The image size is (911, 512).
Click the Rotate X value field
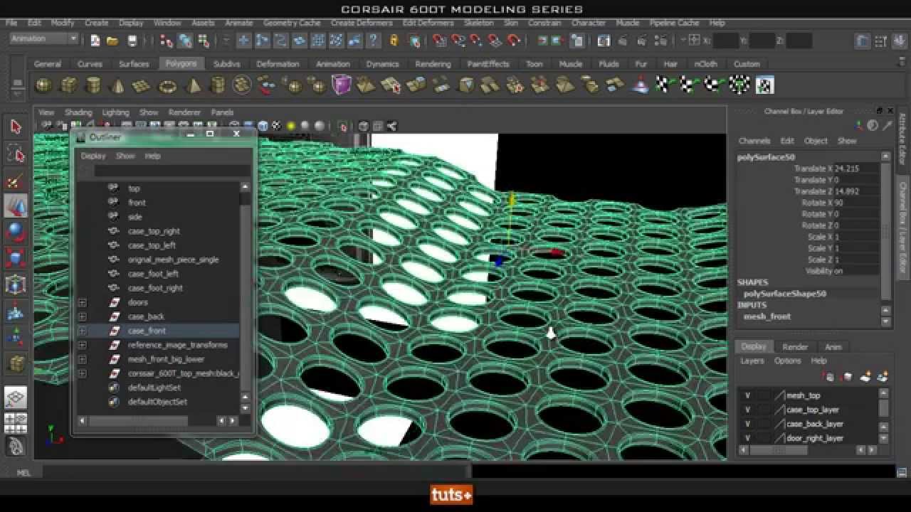857,203
